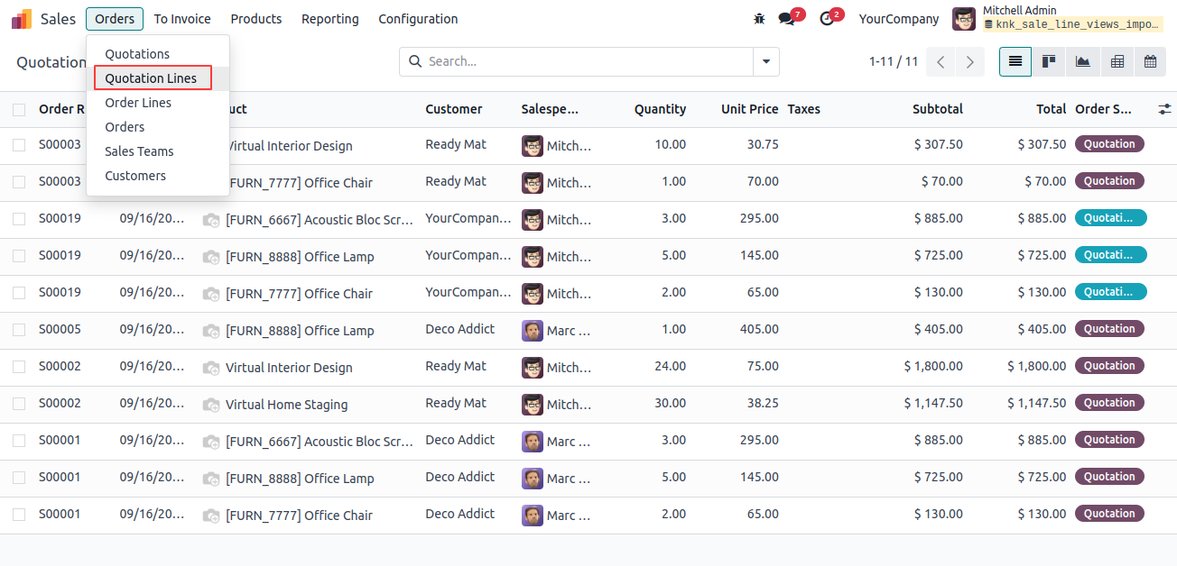1177x566 pixels.
Task: Open the messages chat icon
Action: pos(786,19)
